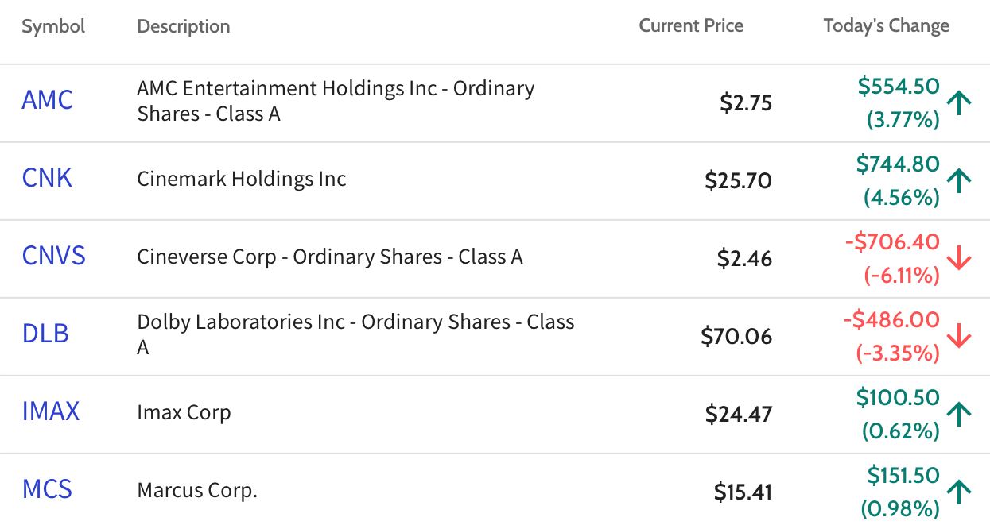Screen dimensions: 990x529
Task: Click the red down arrow for DLB
Action: pos(960,337)
